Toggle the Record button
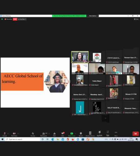 click(81, 134)
